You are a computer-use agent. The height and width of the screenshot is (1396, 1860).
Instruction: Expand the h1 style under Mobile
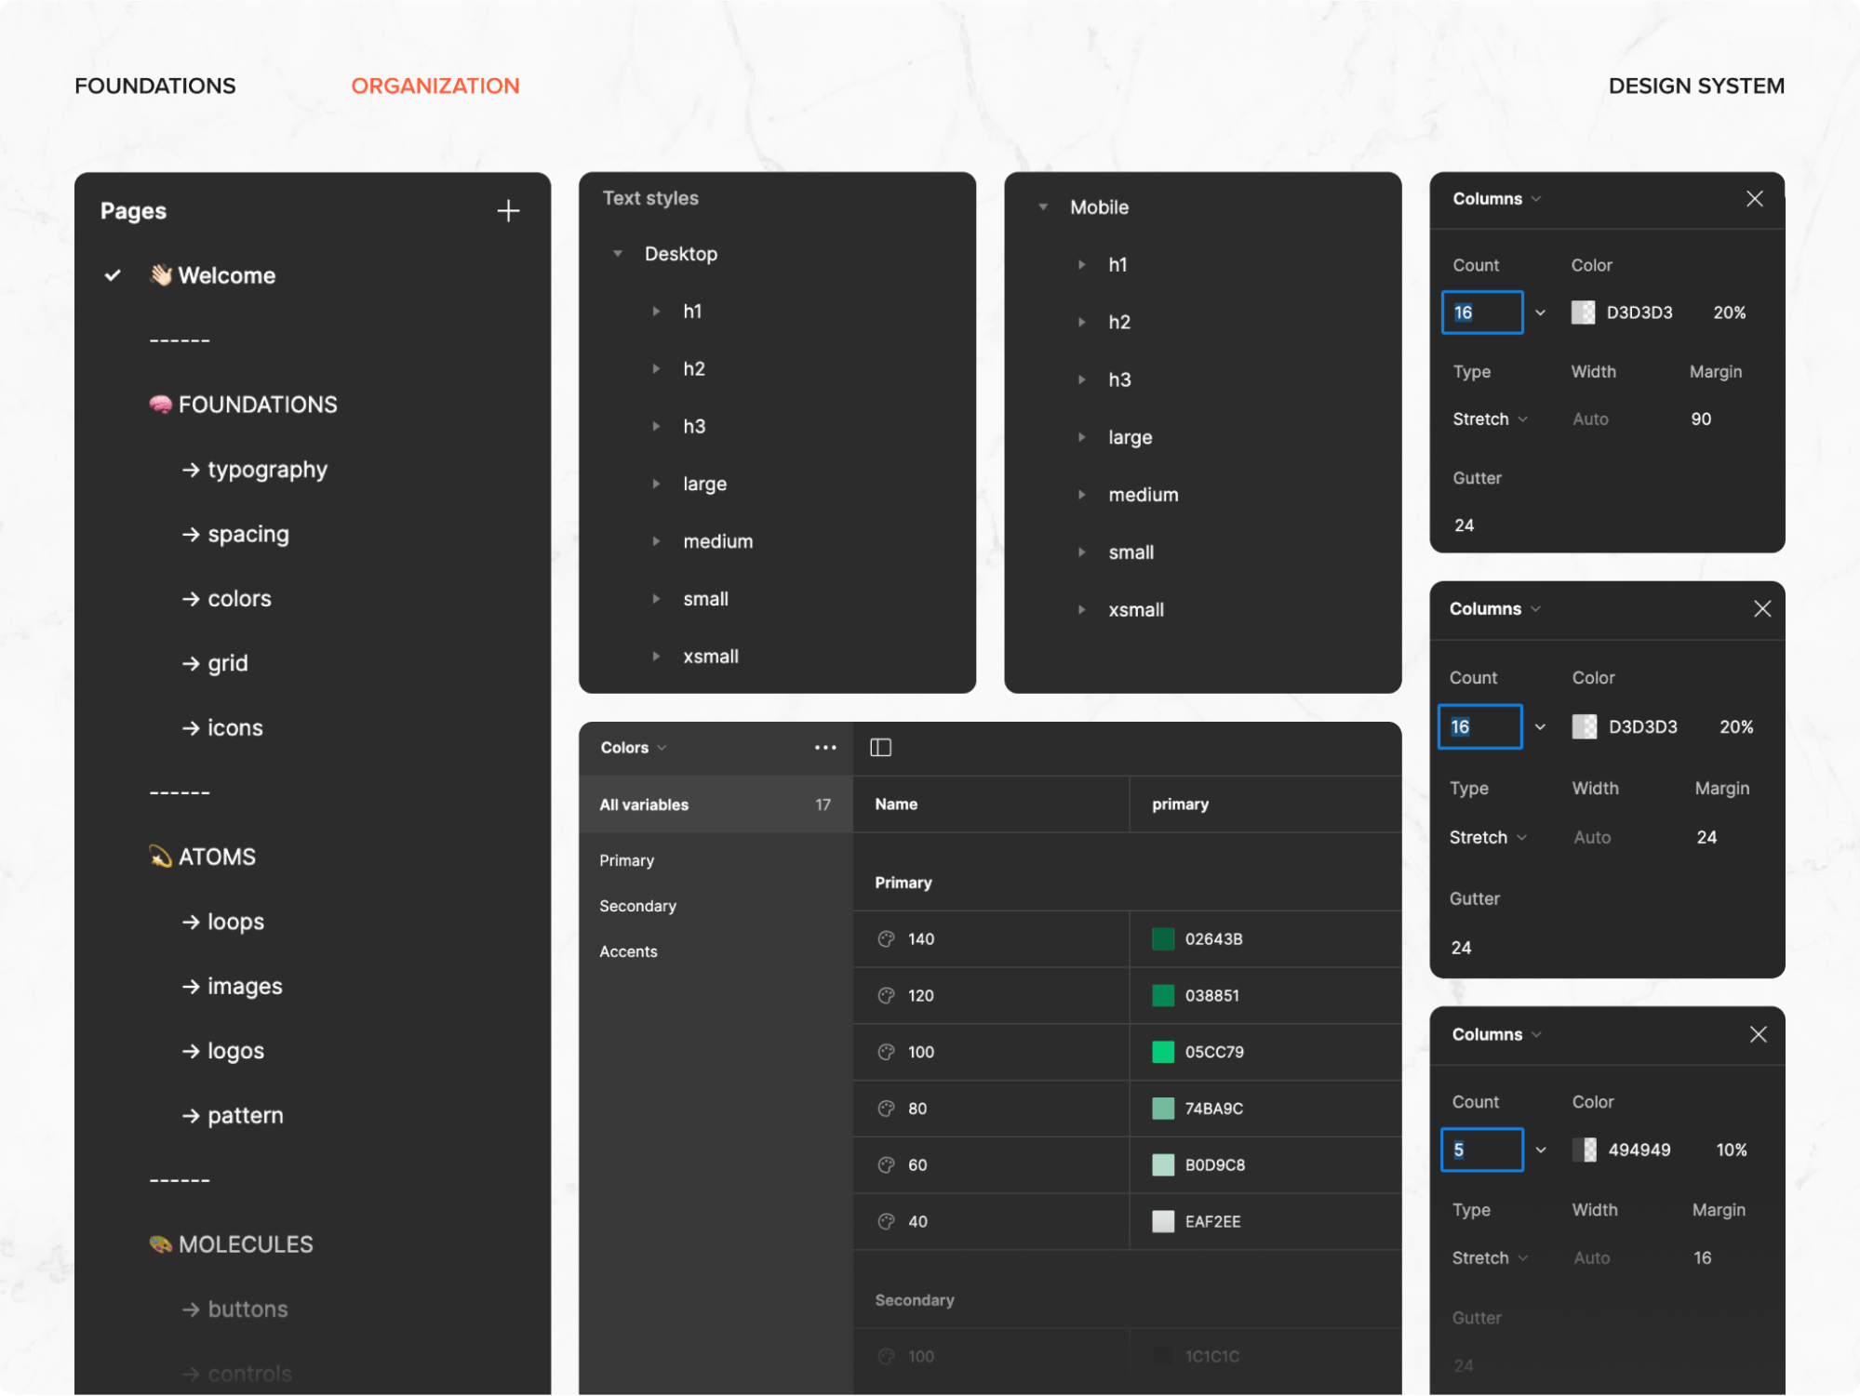(1081, 265)
